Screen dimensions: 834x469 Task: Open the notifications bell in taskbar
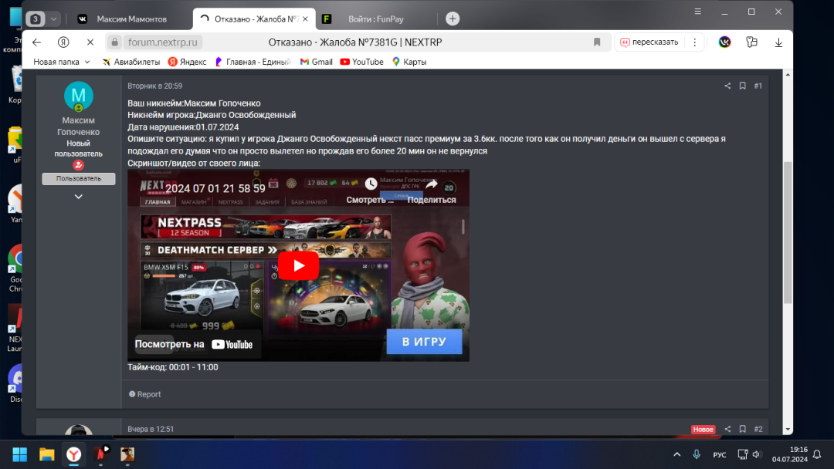[x=817, y=454]
